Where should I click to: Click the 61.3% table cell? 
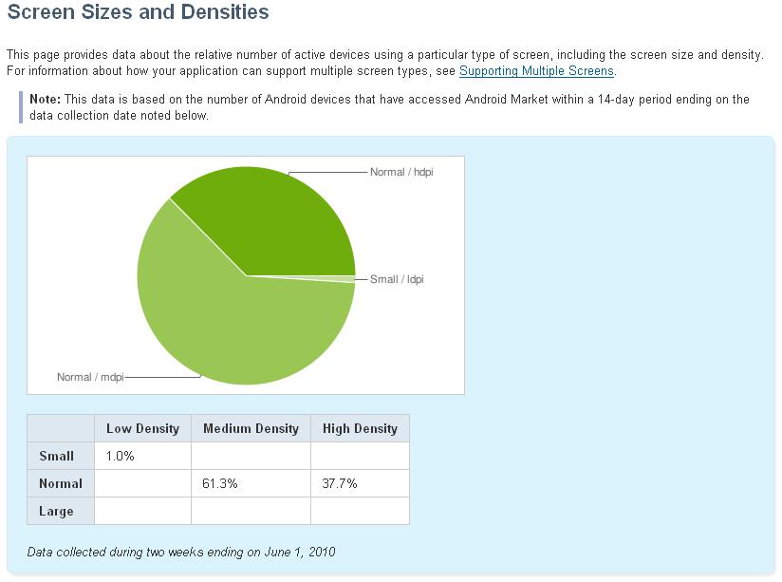[251, 483]
